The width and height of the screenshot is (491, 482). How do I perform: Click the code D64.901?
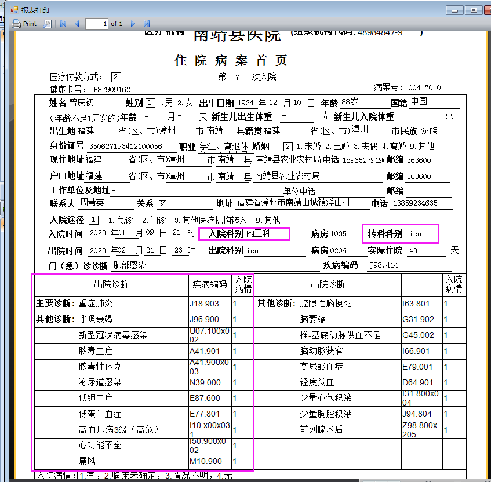pyautogui.click(x=418, y=383)
